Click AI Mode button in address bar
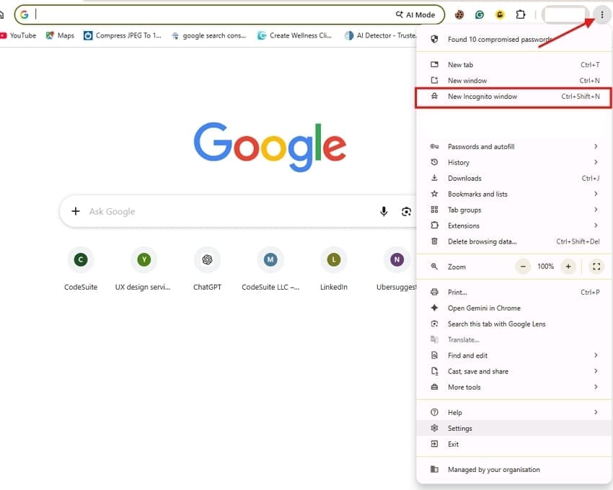Screen dimensions: 613x490 point(415,15)
